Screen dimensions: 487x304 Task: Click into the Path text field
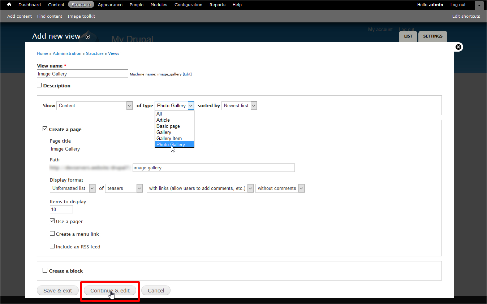point(213,168)
